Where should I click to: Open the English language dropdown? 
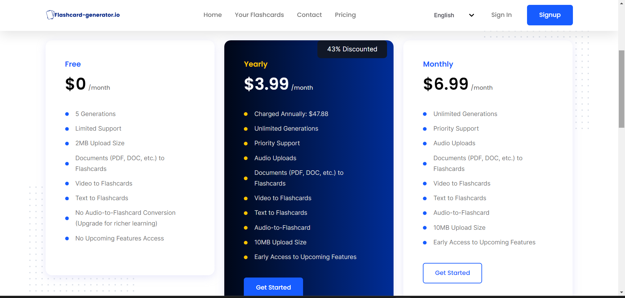pos(454,15)
